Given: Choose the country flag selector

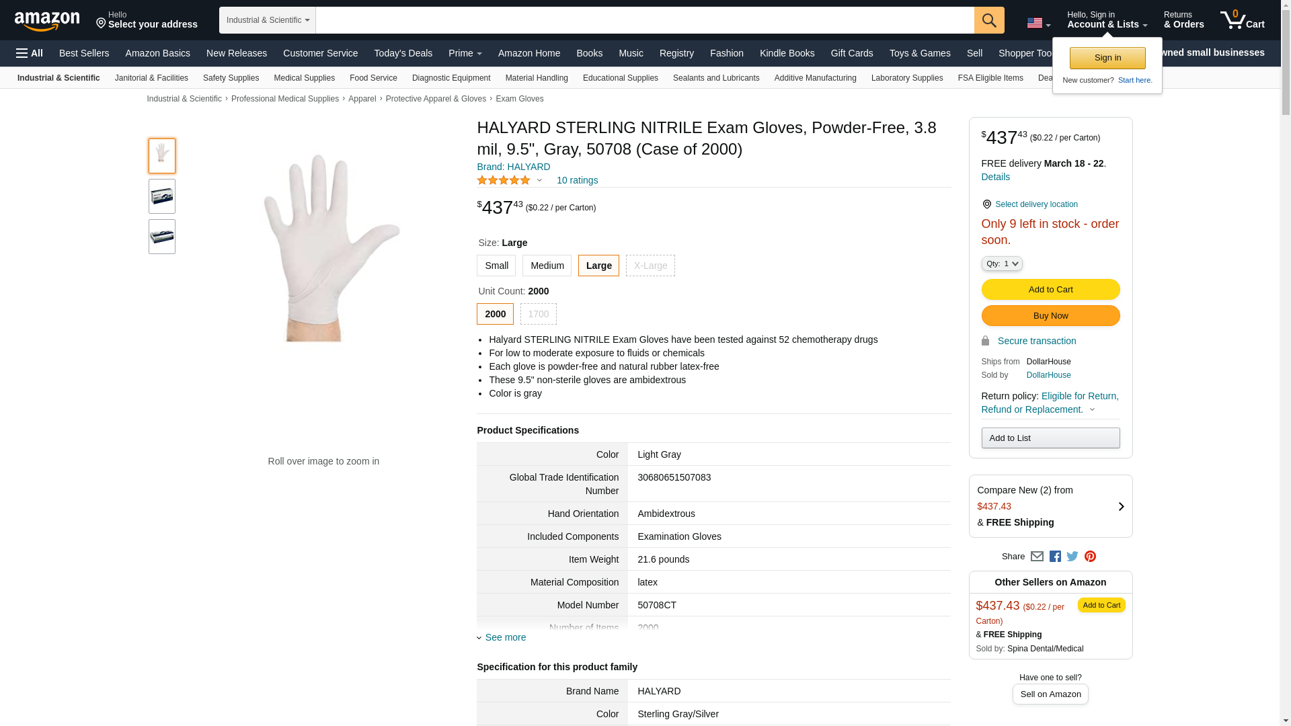Looking at the screenshot, I should pos(1038,23).
